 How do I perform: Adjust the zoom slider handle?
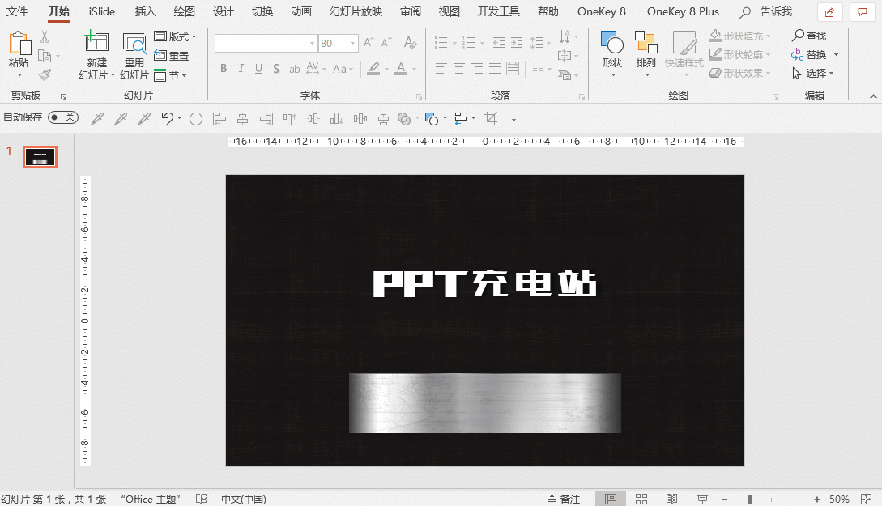[750, 500]
